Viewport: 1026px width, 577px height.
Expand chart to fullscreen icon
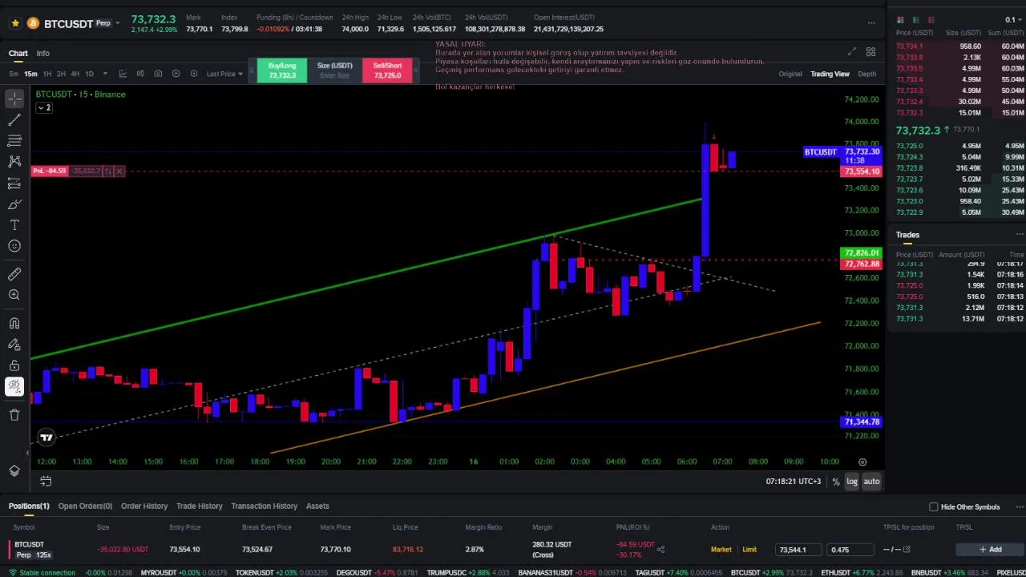click(x=851, y=52)
